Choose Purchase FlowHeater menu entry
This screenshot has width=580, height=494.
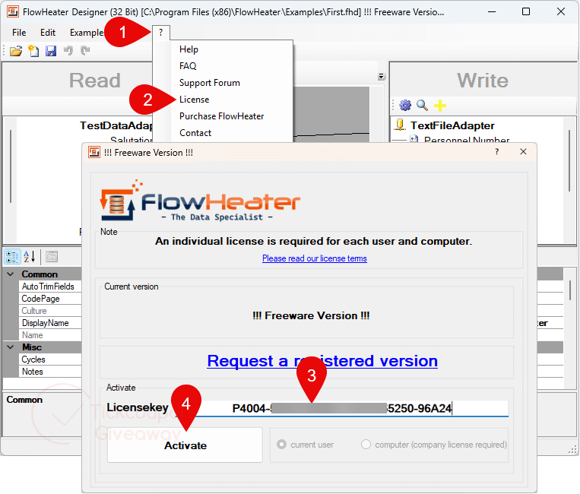click(221, 116)
